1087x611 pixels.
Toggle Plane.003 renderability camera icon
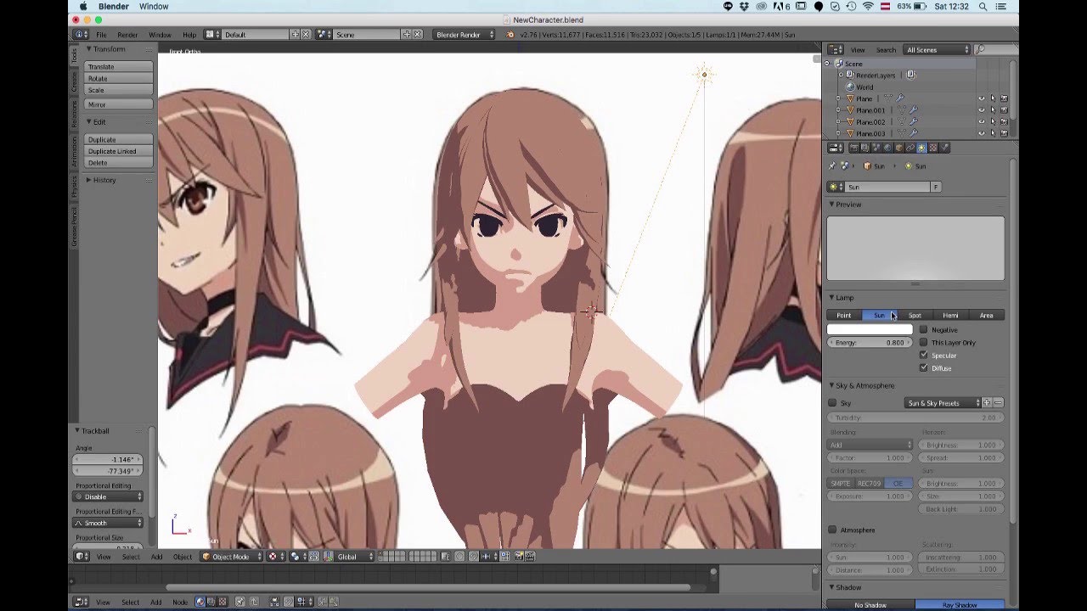point(1004,133)
